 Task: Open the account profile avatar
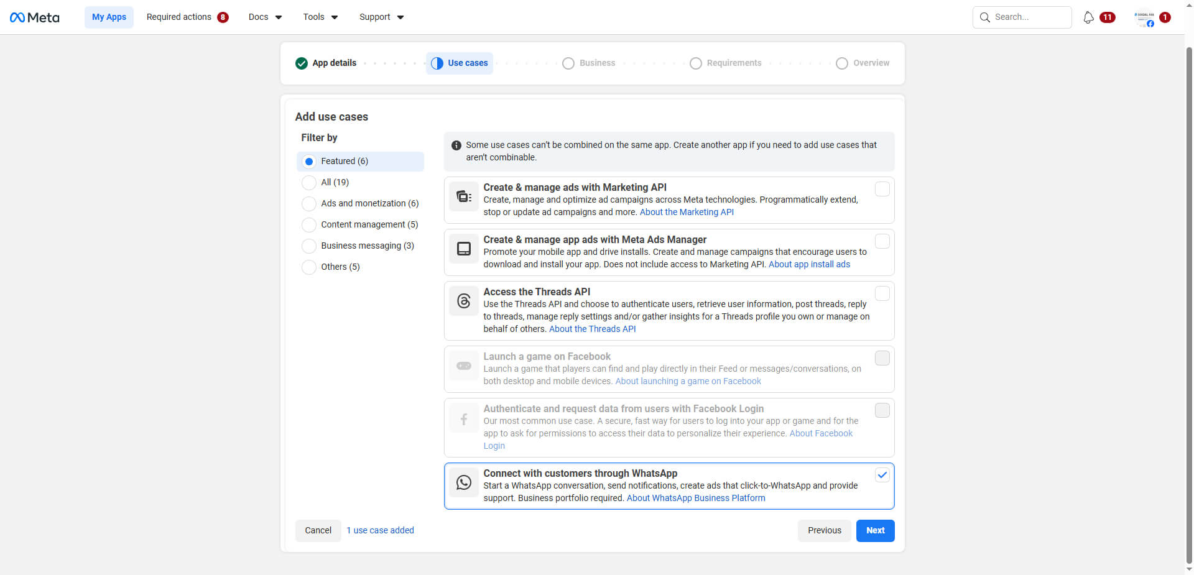click(x=1144, y=18)
